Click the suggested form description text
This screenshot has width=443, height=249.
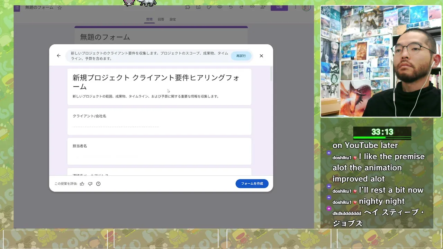point(146,96)
